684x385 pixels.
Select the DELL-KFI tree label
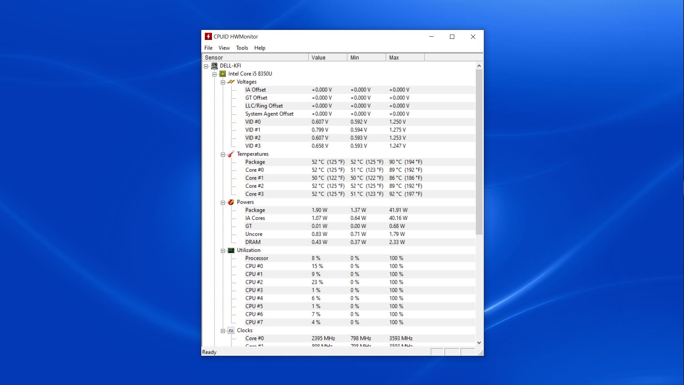[230, 66]
